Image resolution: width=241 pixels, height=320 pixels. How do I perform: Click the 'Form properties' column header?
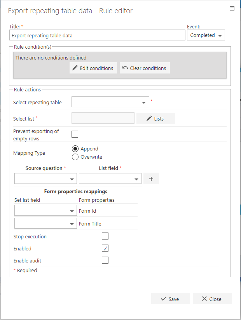[96, 200]
